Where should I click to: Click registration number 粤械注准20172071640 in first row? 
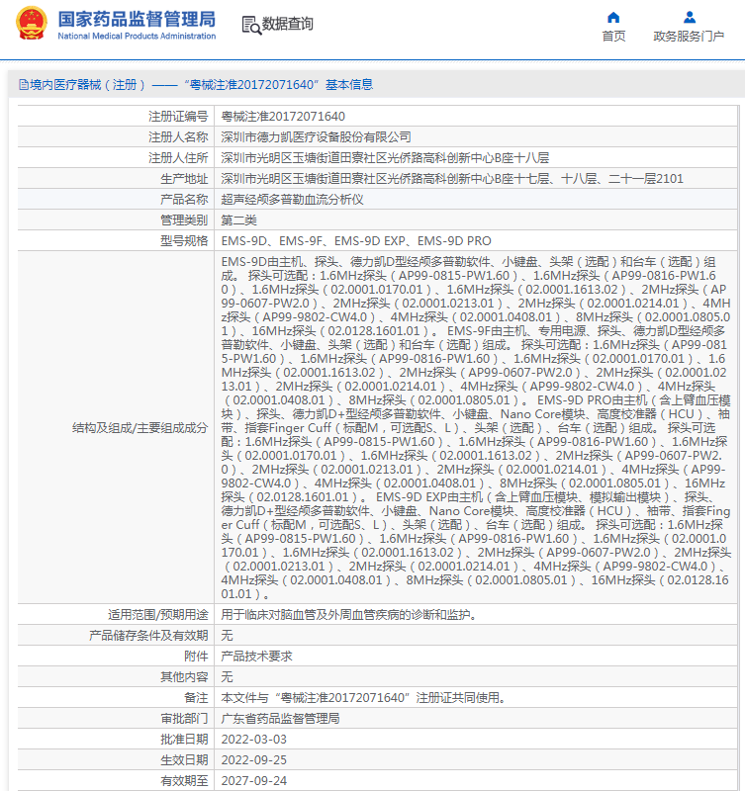coord(283,117)
